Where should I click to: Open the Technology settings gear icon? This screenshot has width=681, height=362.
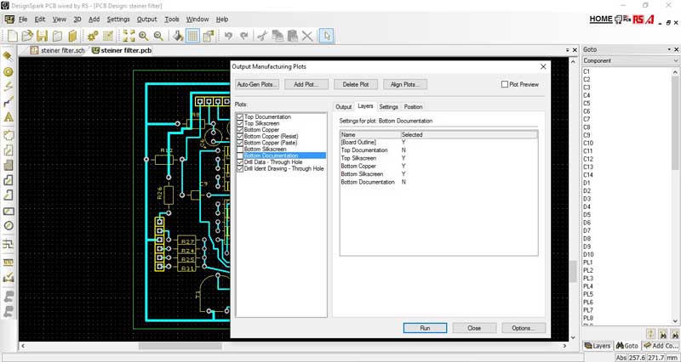pyautogui.click(x=93, y=36)
